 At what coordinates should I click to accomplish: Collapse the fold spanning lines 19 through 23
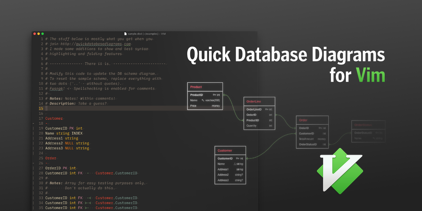click(33, 138)
